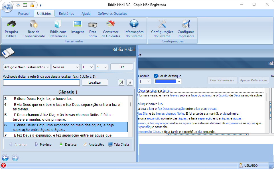Click the 'Espírito' reference link
The height and width of the screenshot is (169, 274).
pyautogui.click(x=223, y=95)
